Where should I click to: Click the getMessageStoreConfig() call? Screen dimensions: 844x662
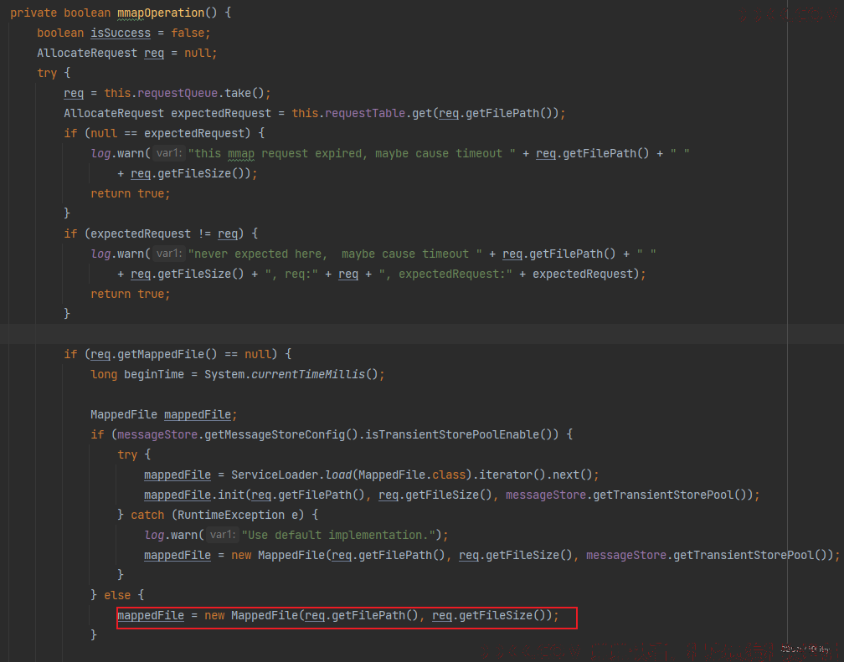click(x=281, y=434)
